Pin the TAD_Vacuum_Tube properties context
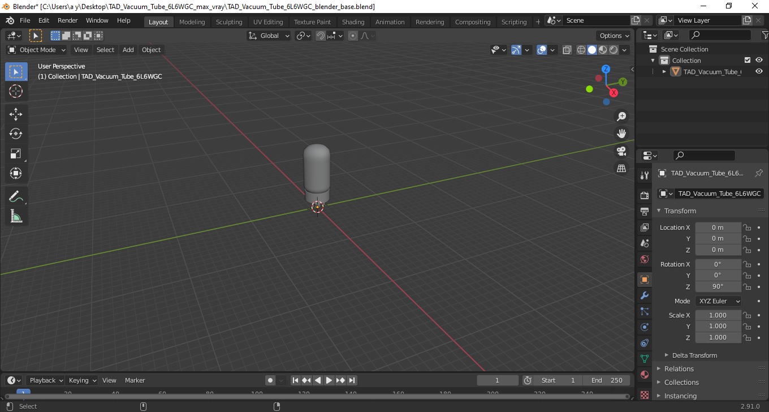 point(759,173)
